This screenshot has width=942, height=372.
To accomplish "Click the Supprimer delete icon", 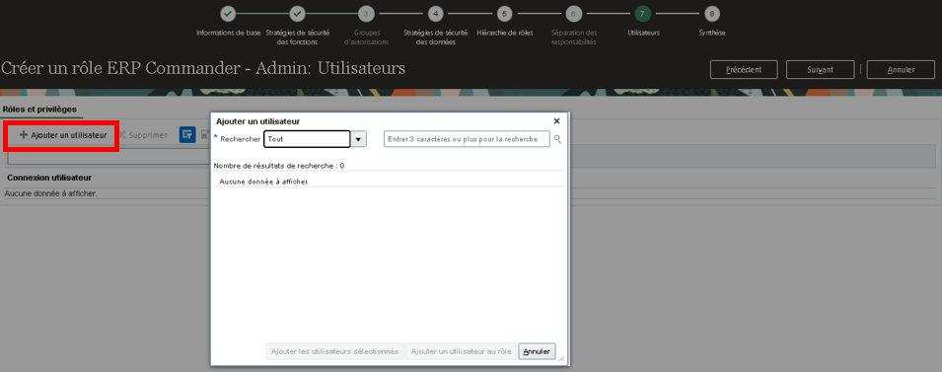I will coord(122,135).
